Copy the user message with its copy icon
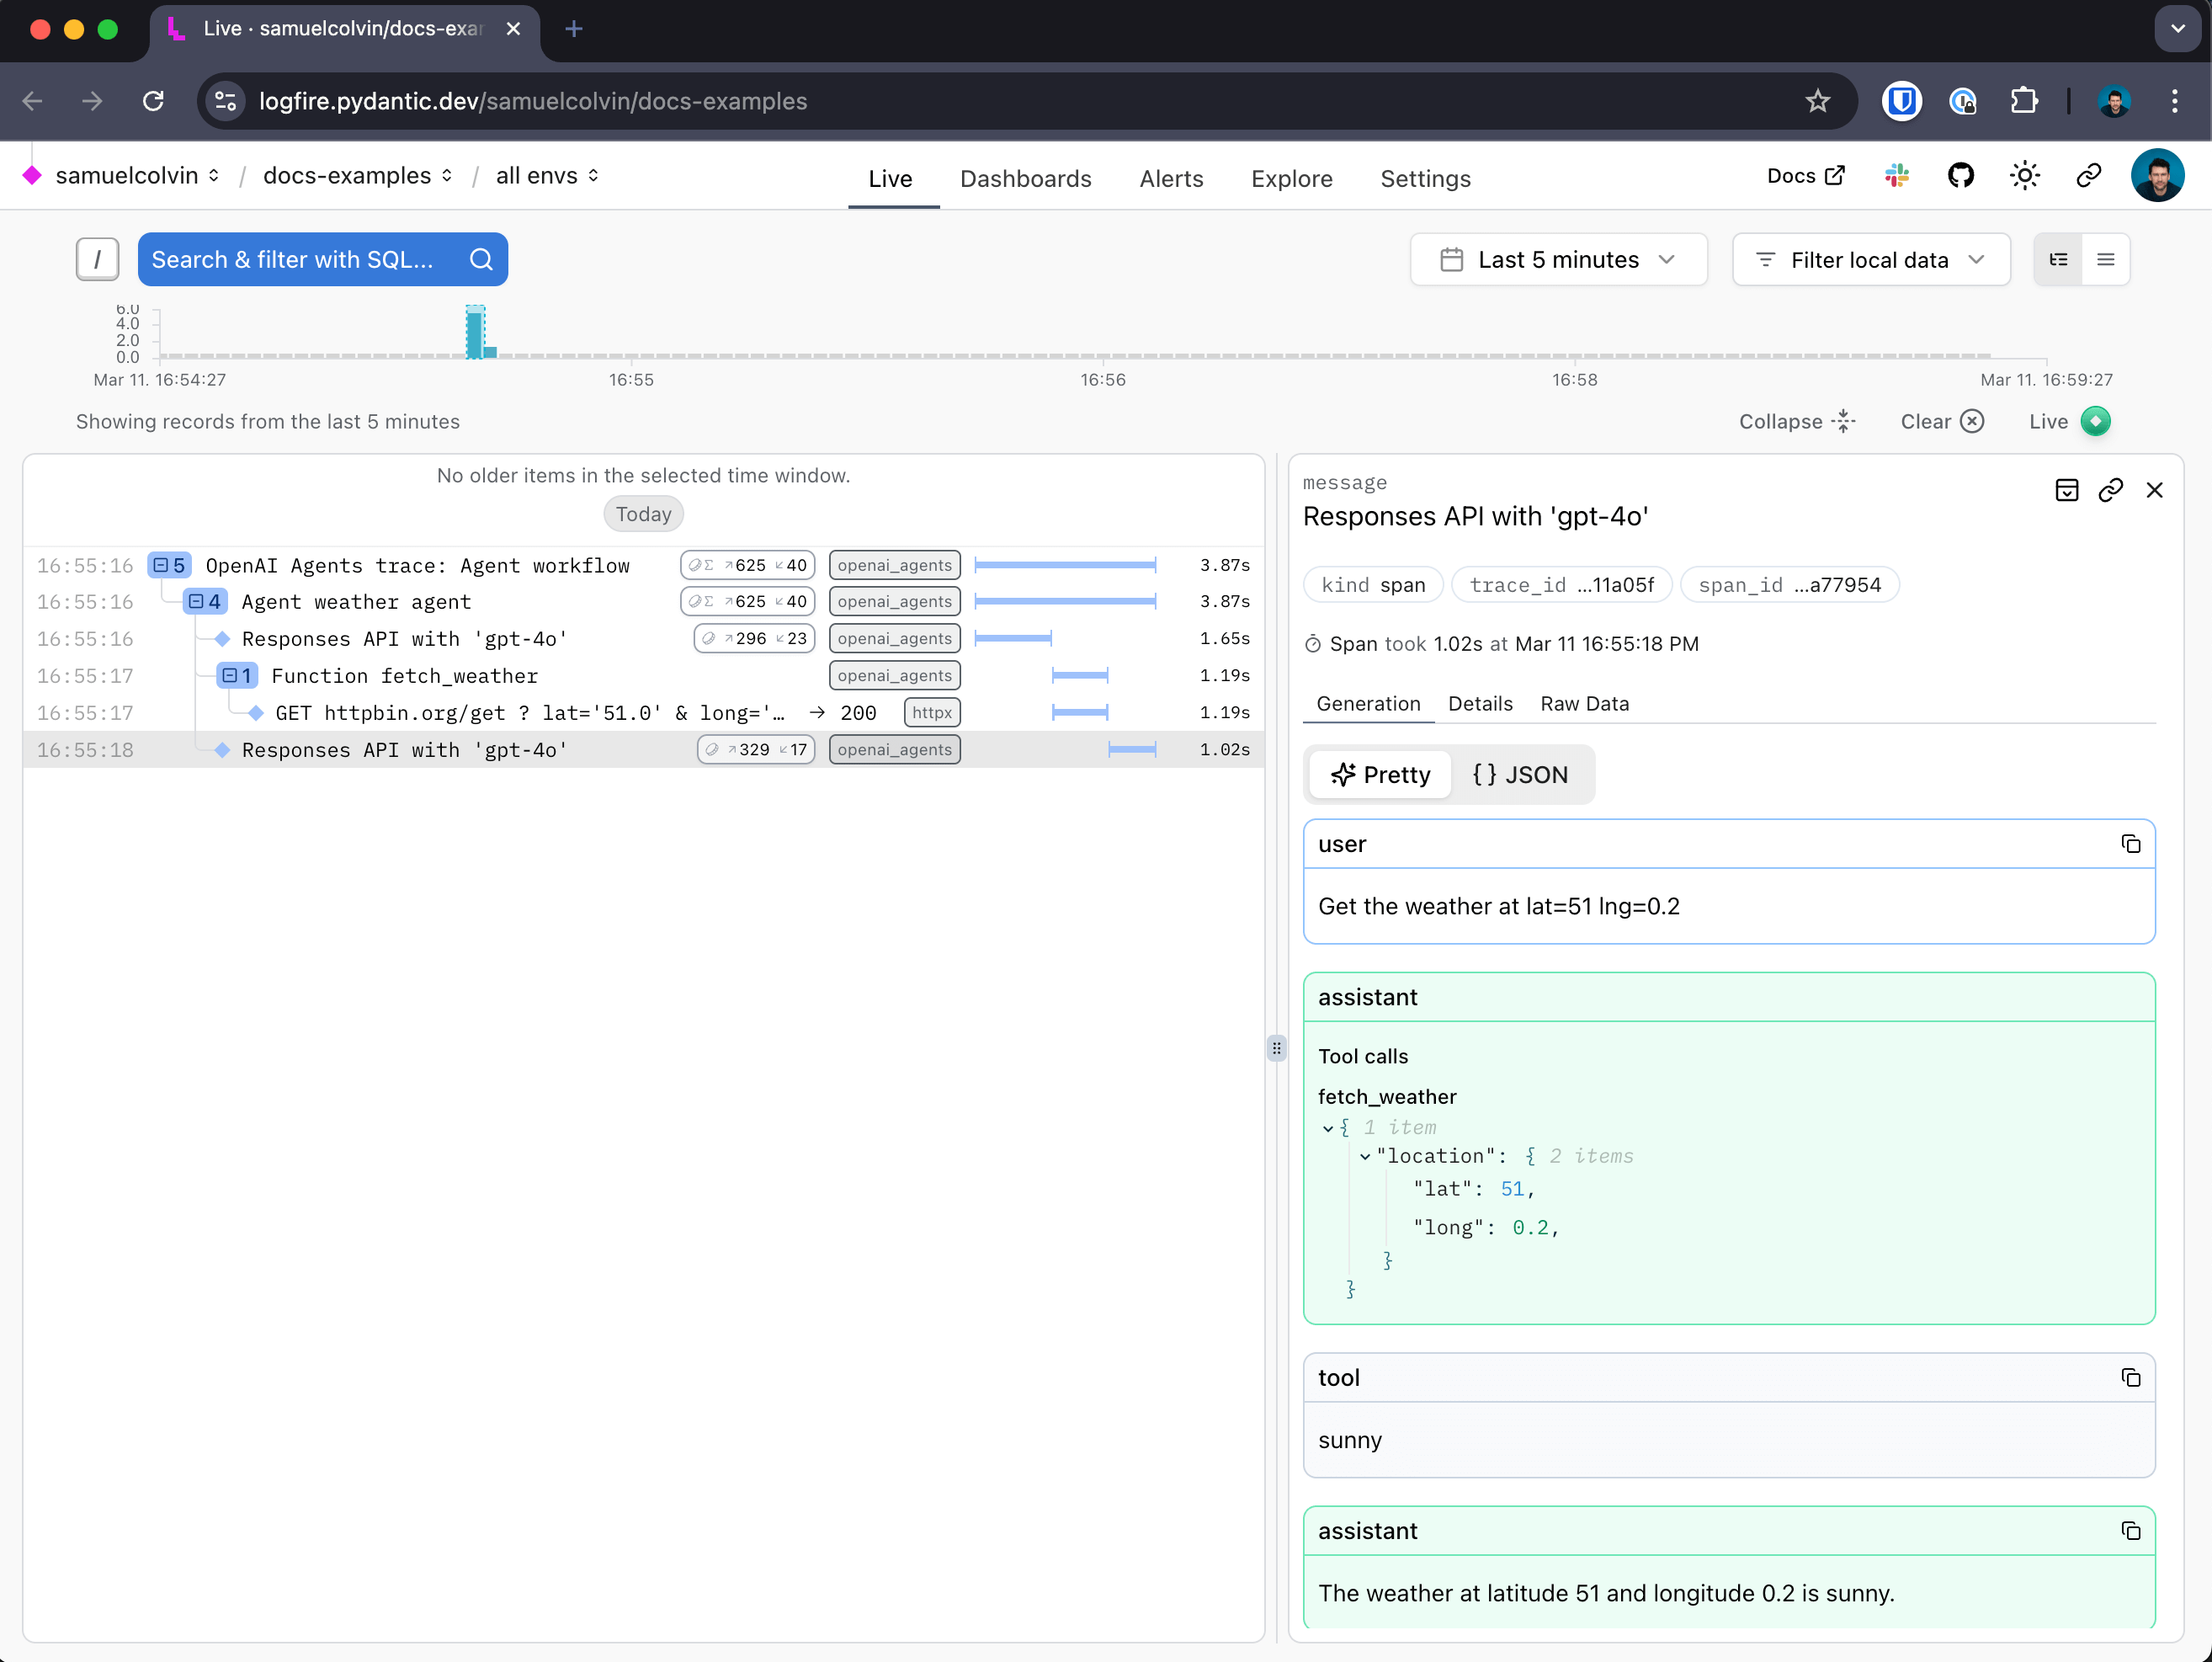Screen dimensions: 2212x1662 (x=2131, y=843)
